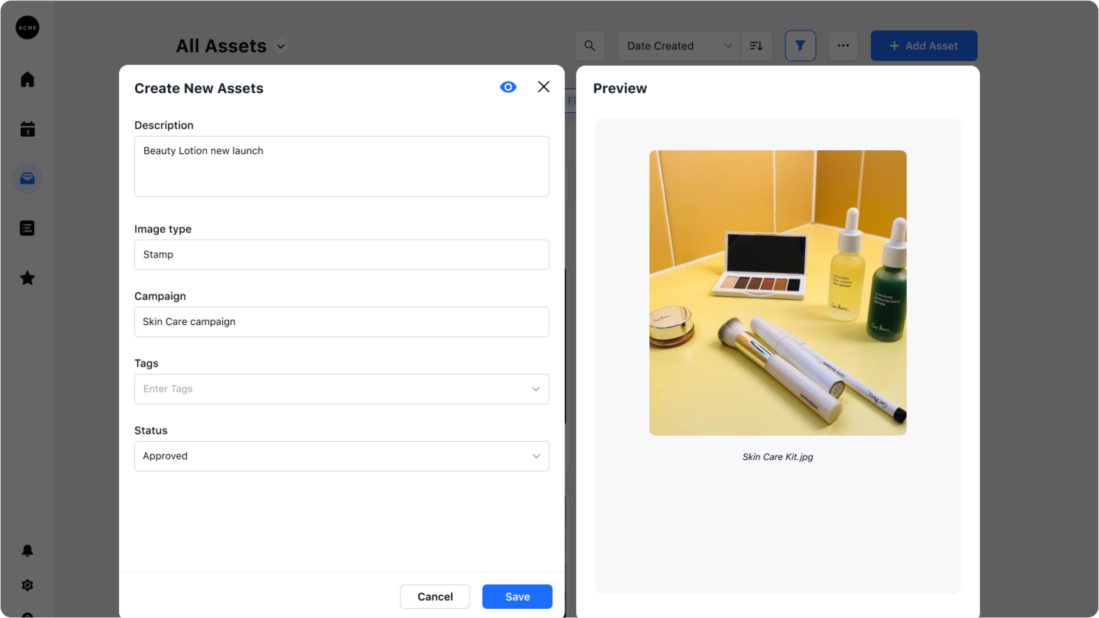
Task: Click the Preview panel heading
Action: (620, 88)
